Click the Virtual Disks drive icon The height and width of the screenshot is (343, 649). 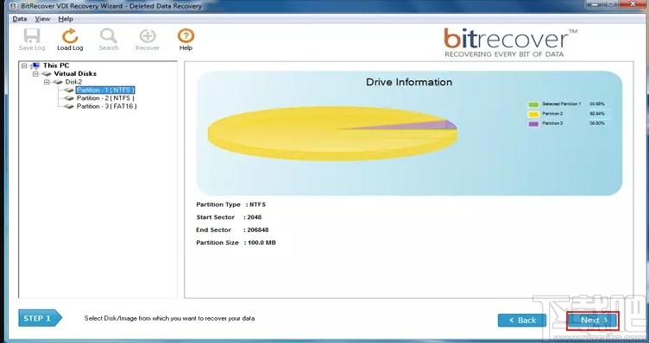[x=47, y=73]
